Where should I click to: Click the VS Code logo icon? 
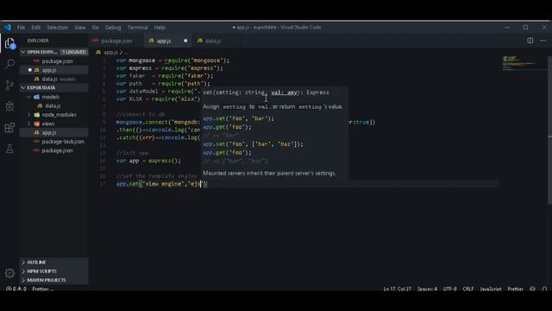coord(8,27)
